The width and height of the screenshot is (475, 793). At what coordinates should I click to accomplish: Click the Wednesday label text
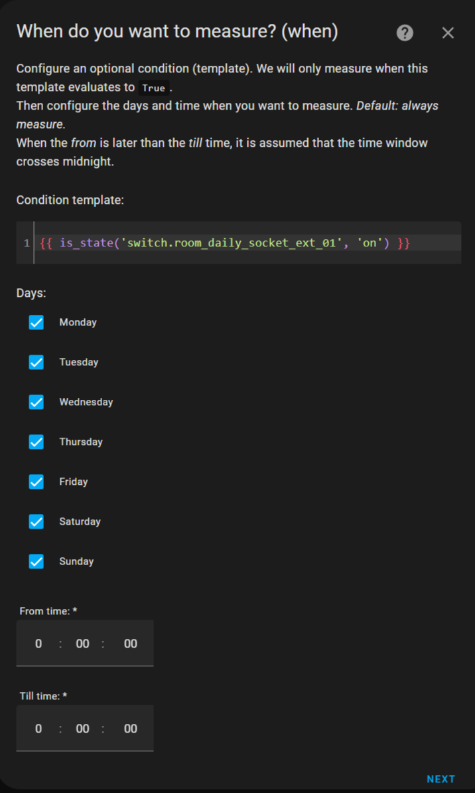86,402
